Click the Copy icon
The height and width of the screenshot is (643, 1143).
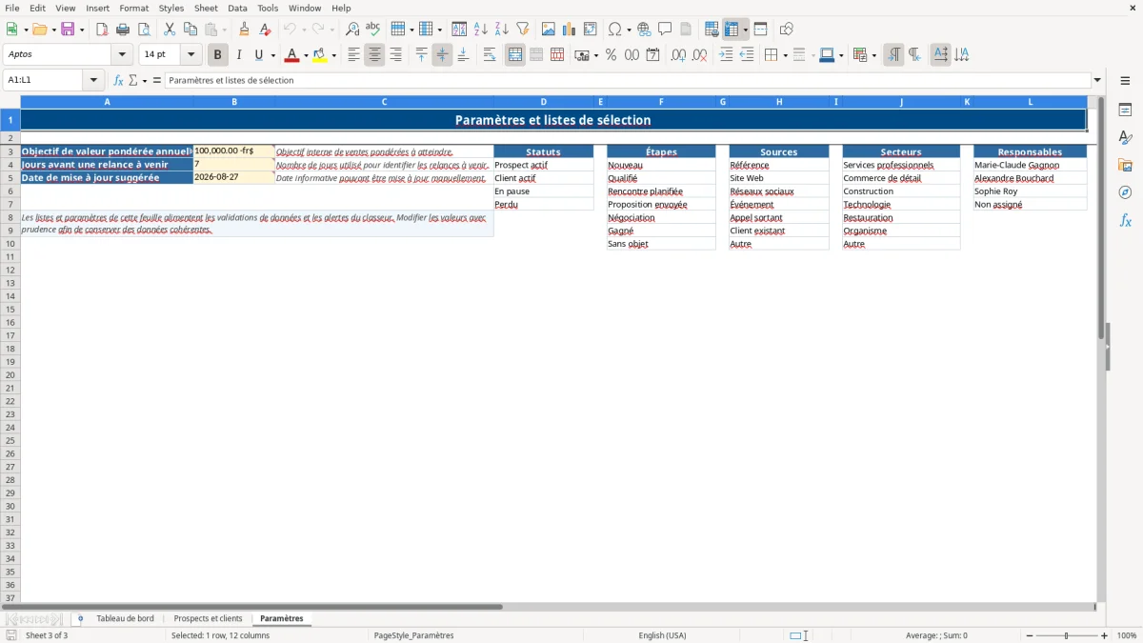pyautogui.click(x=190, y=30)
